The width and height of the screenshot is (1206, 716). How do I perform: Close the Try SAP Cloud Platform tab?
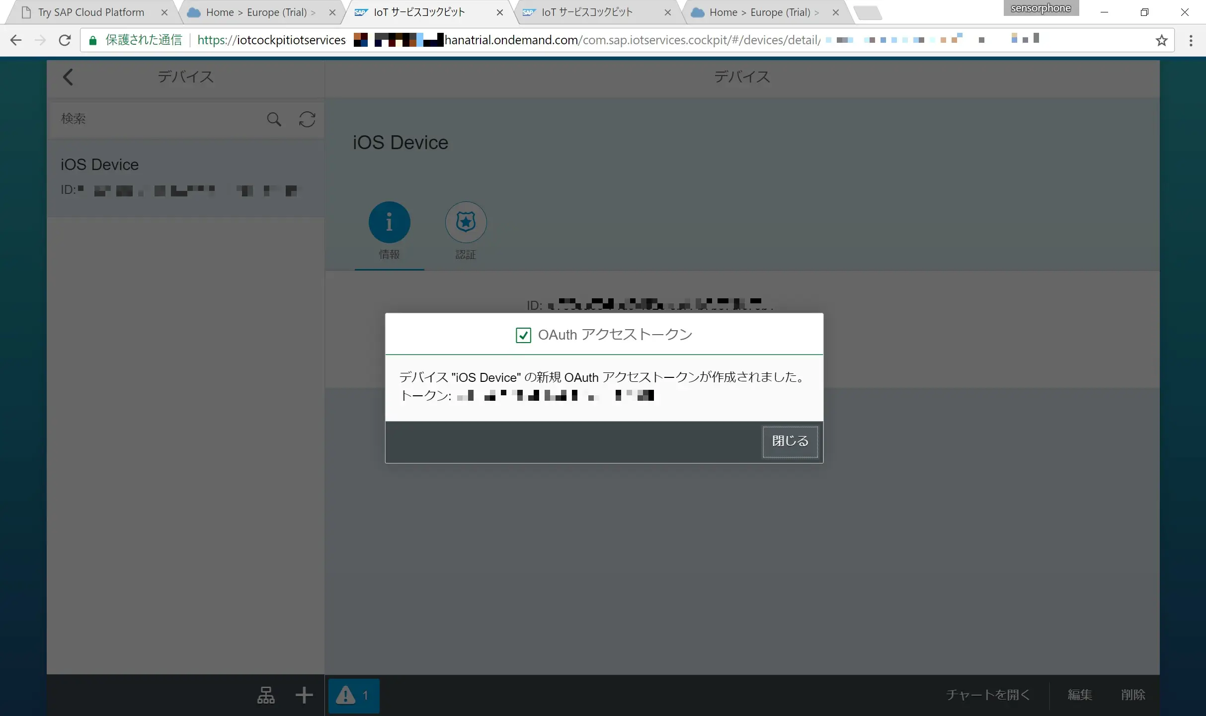[x=164, y=13]
